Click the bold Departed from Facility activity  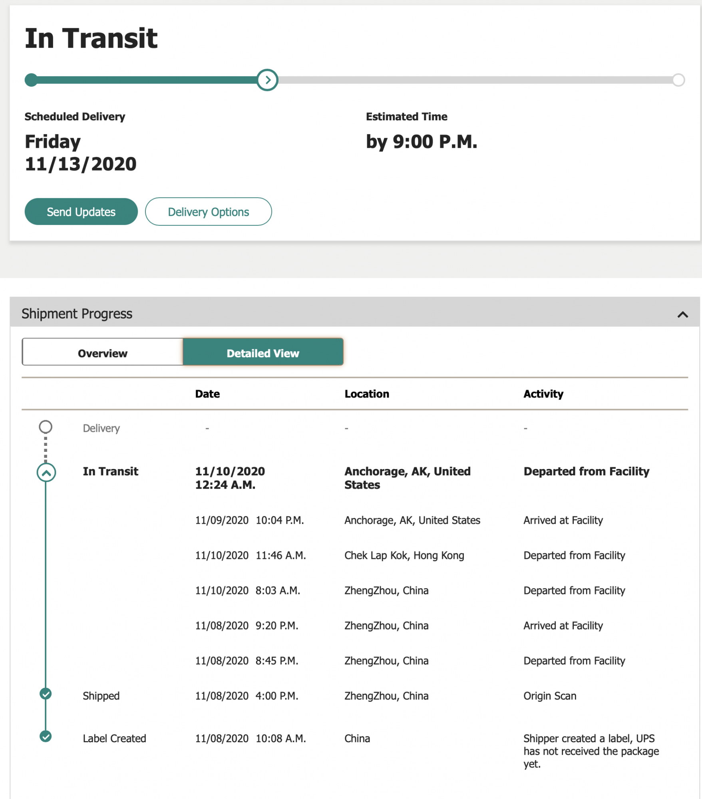[x=586, y=472]
